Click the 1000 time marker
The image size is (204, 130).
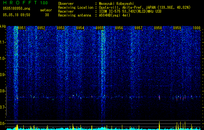pos(197,28)
